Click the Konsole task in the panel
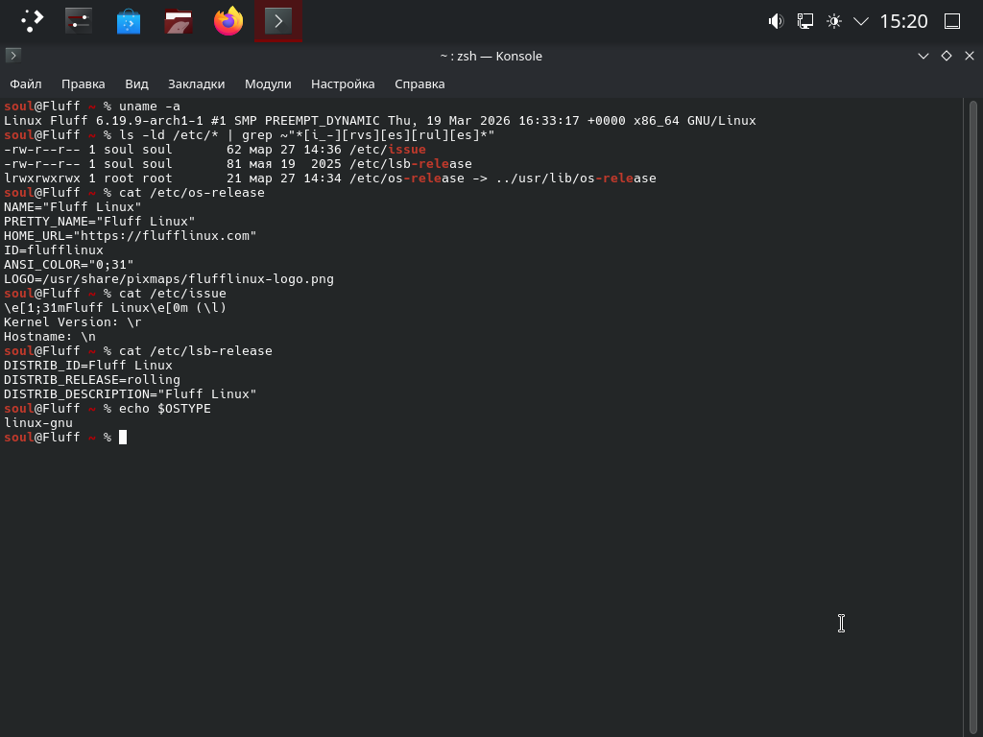This screenshot has width=983, height=737. pyautogui.click(x=278, y=21)
